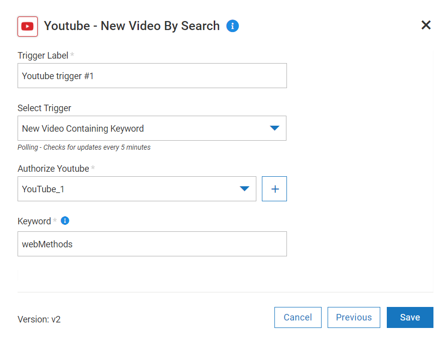Click the Authorize Youtube field label
The width and height of the screenshot is (448, 345).
tap(53, 169)
